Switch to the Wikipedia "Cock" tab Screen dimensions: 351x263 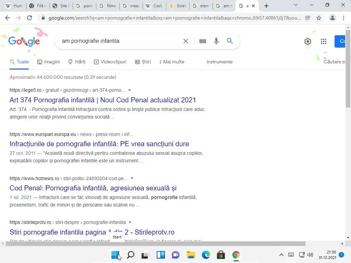pyautogui.click(x=155, y=6)
